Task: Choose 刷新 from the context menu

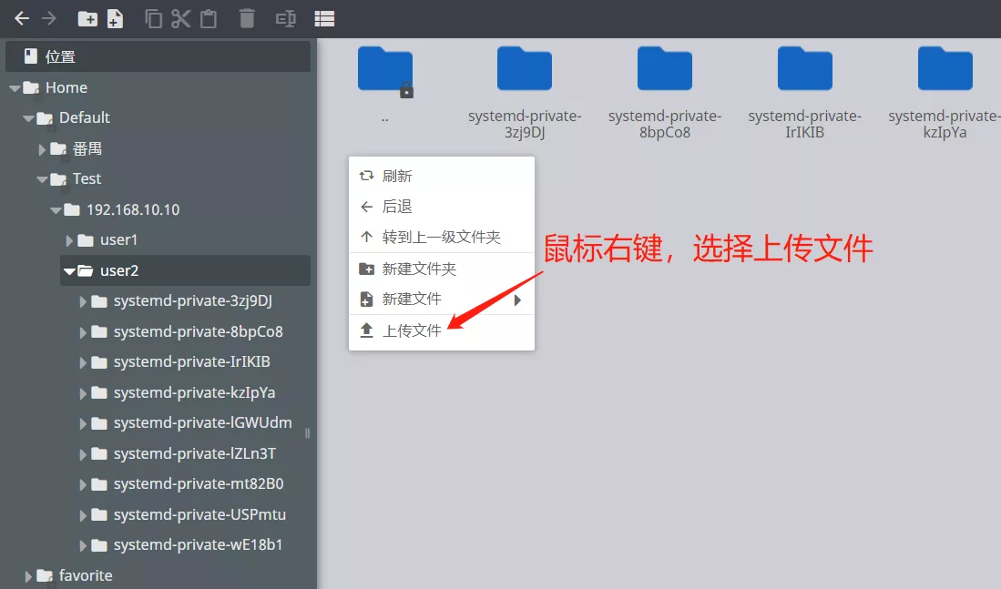Action: (x=397, y=176)
